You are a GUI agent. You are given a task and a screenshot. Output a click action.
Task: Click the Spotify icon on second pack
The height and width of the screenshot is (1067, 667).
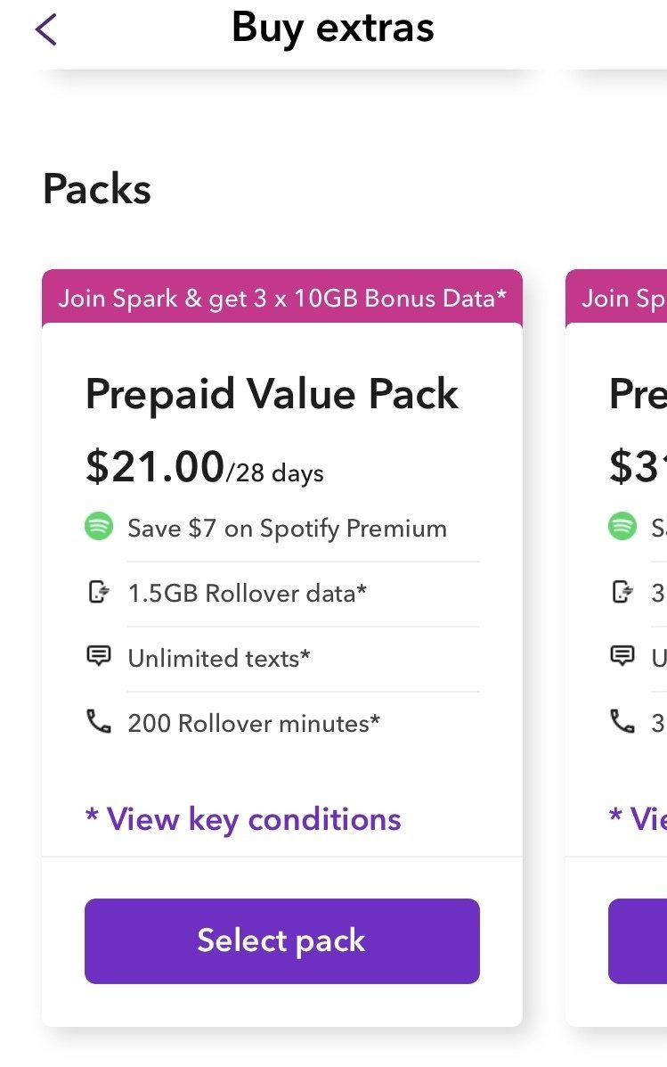tap(622, 527)
